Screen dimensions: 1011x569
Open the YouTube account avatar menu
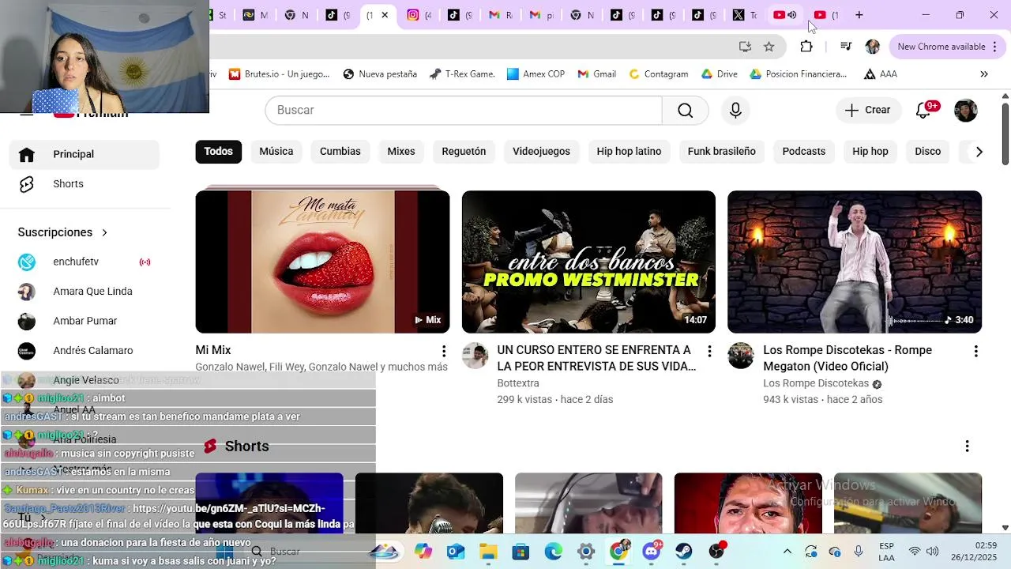tap(965, 110)
